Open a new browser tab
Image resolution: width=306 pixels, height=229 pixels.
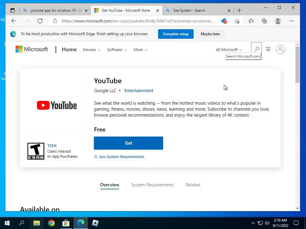point(239,10)
